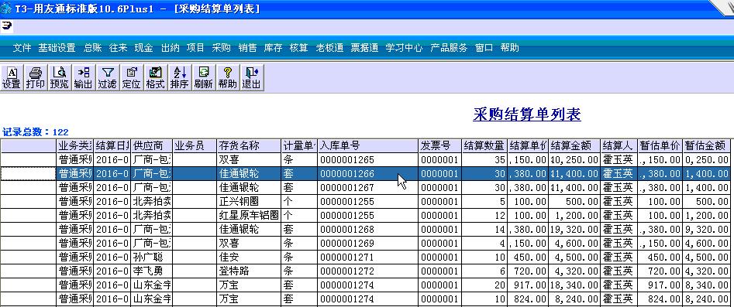Click the 发票号 column header
This screenshot has height=307, width=734.
(439, 145)
